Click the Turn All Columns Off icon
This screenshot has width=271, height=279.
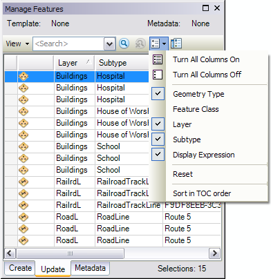pos(158,75)
